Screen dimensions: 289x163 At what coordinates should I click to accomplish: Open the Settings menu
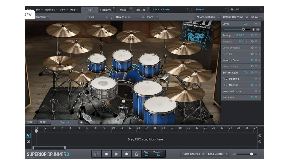[51, 10]
